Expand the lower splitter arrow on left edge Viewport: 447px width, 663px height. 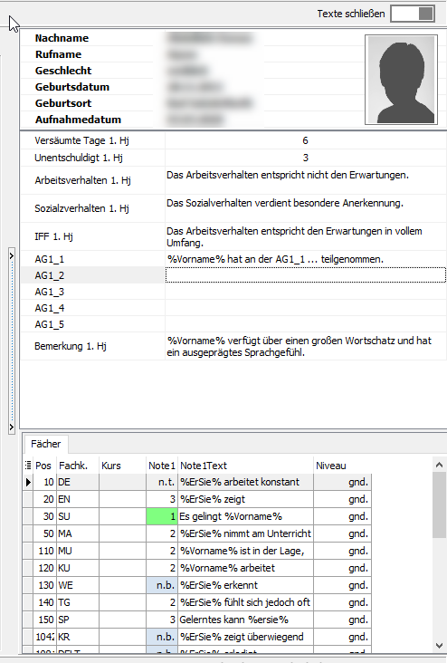pos(12,428)
